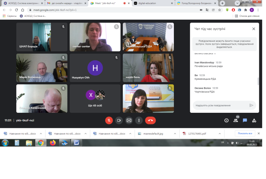Go to the browser home page
The image size is (266, 179).
23,10
